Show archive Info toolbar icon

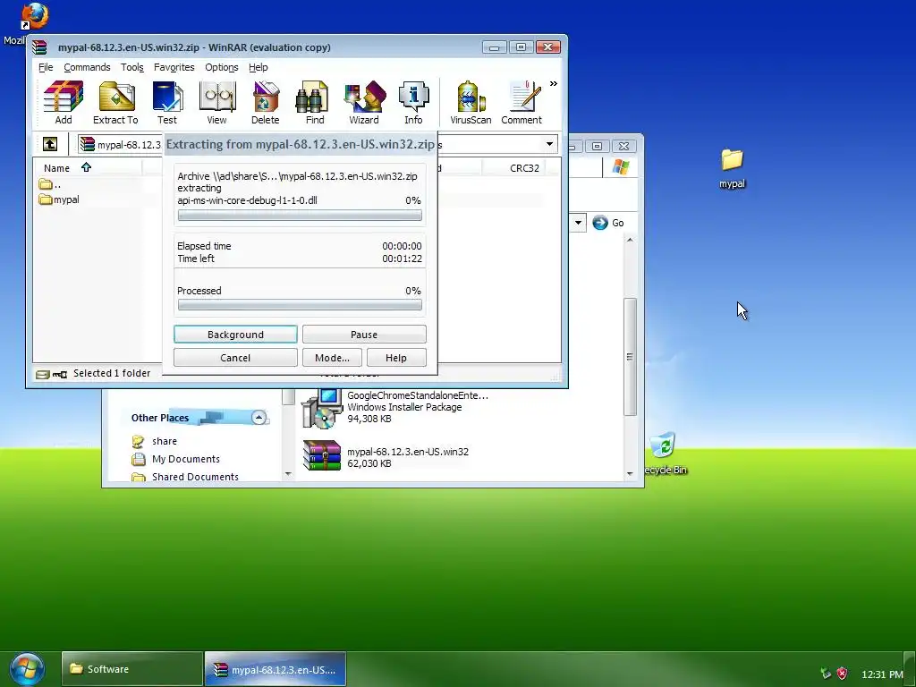click(x=413, y=103)
